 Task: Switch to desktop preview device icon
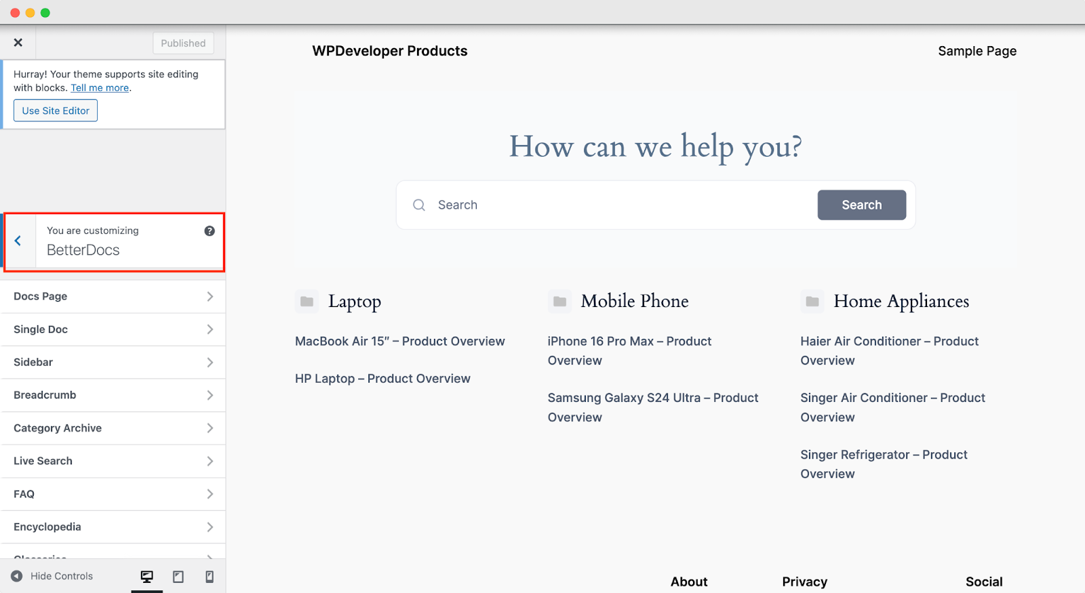click(x=146, y=576)
